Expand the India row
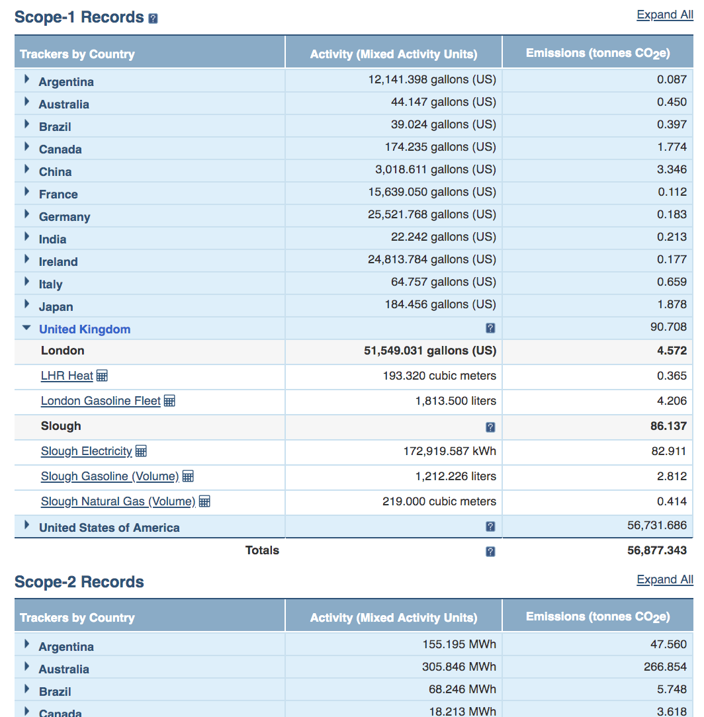Viewport: 704px width, 717px height. point(26,236)
